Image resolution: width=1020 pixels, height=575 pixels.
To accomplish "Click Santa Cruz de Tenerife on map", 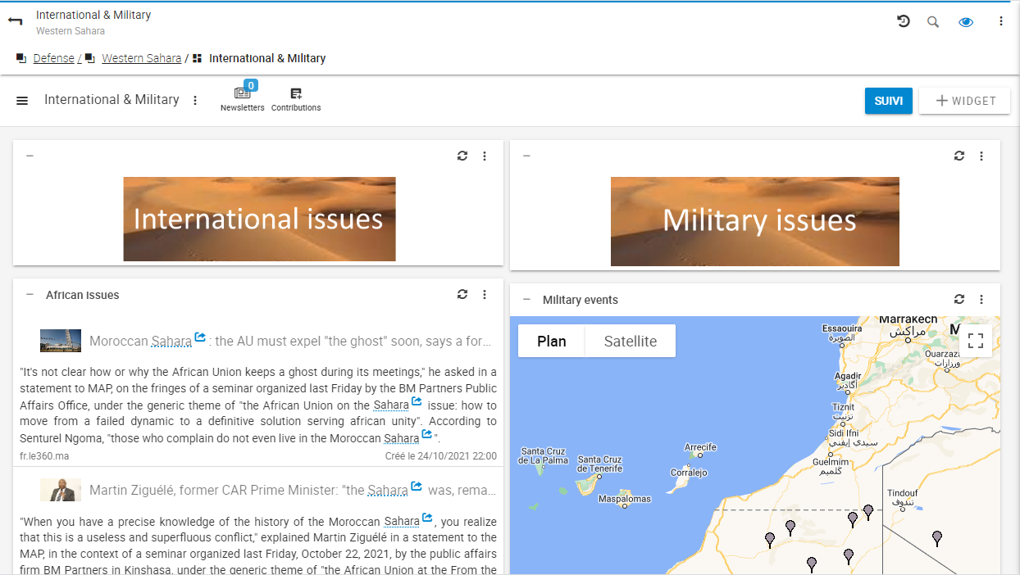I will pyautogui.click(x=600, y=464).
